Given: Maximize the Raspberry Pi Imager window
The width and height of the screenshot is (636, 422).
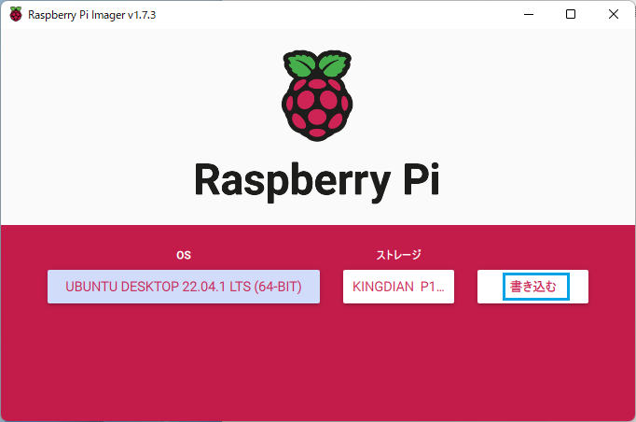Looking at the screenshot, I should click(x=571, y=14).
